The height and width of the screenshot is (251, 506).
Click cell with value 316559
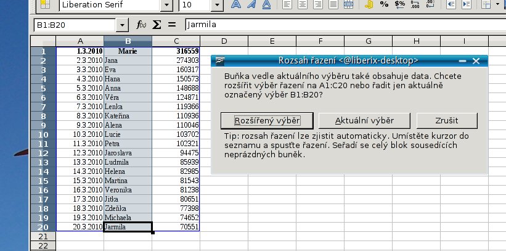click(176, 51)
